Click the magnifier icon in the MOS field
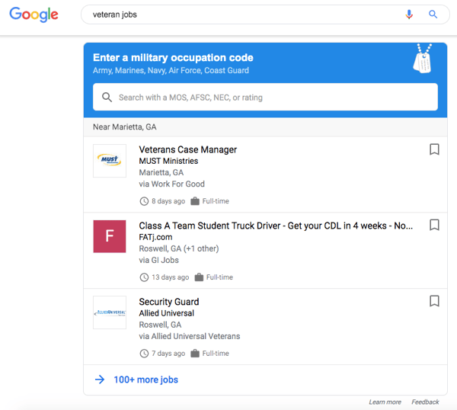The image size is (457, 410). point(107,97)
